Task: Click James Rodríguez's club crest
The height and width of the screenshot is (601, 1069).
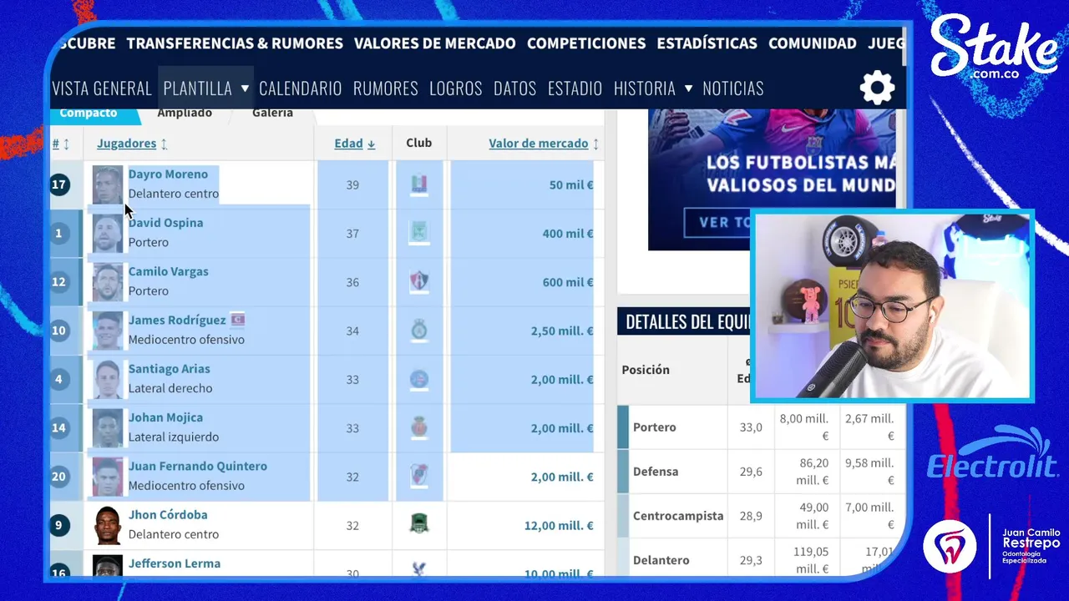Action: coord(419,331)
